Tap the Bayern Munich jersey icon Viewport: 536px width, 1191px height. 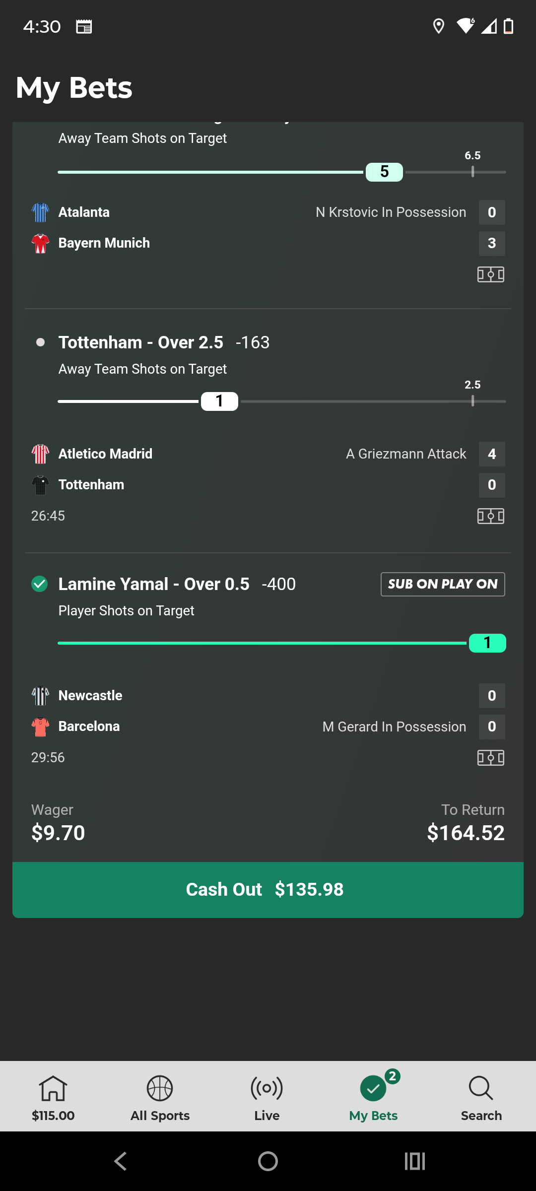pos(40,243)
